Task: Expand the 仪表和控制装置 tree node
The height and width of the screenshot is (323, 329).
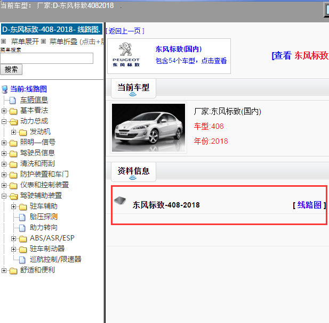Action: click(x=4, y=186)
